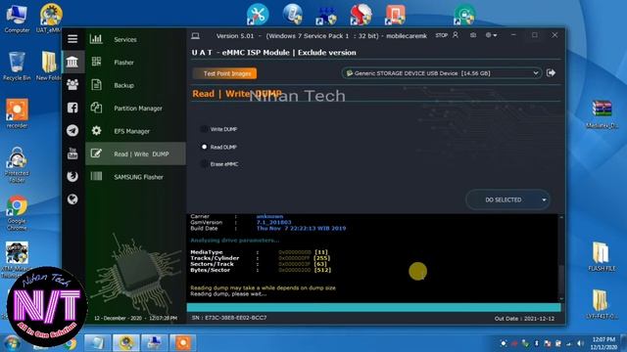Open Mediatek archive on desktop
The image size is (627, 352).
pos(602,114)
